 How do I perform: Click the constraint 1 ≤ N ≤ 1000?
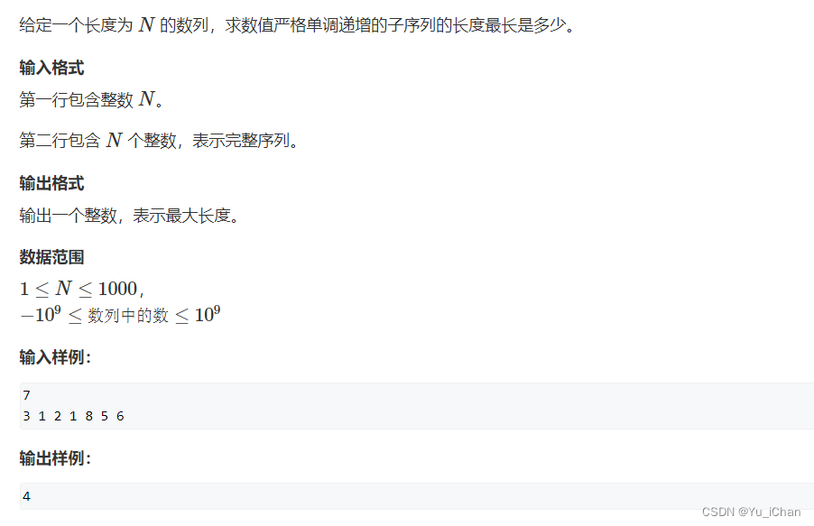coord(81,289)
